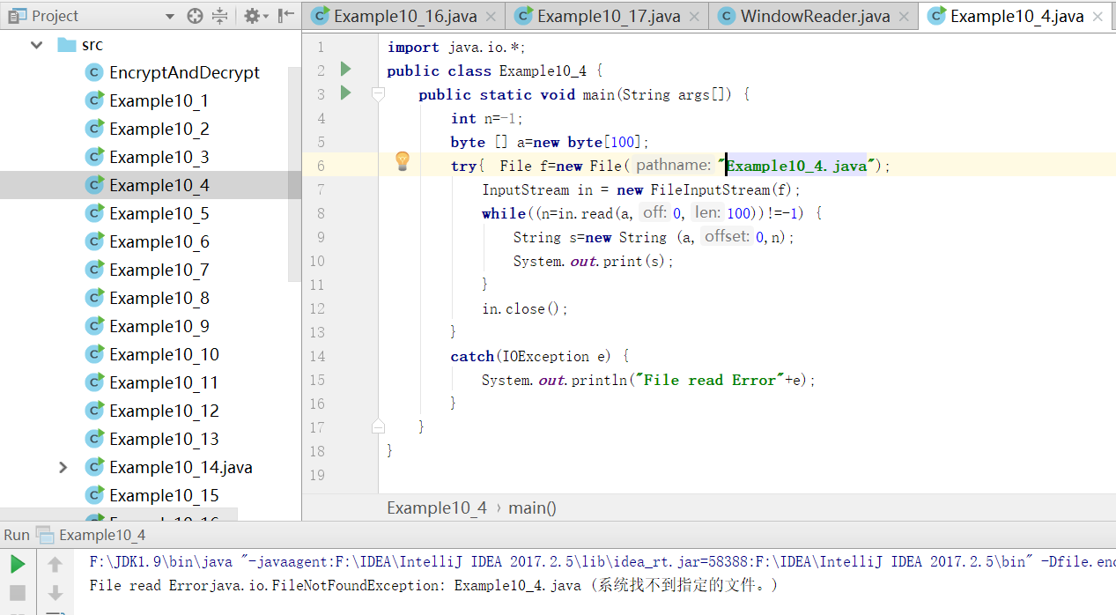Select Example10_15 in project tree

165,496
